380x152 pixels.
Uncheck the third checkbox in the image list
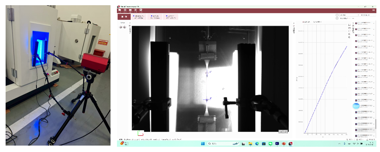(356, 35)
